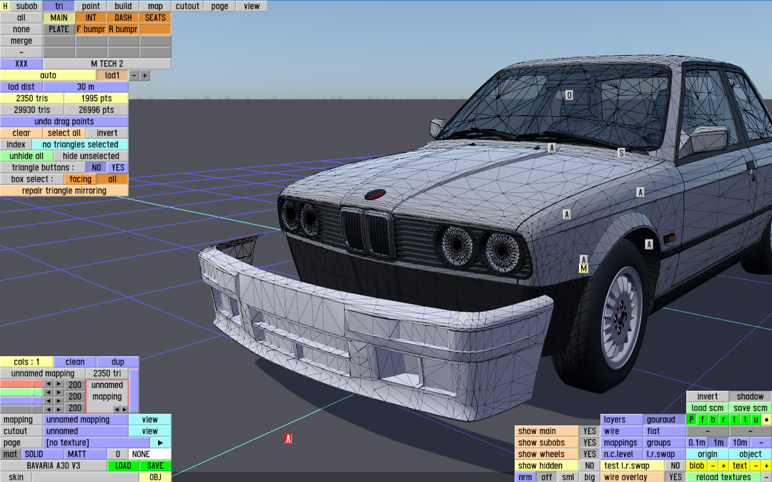Set triangle buttons to YES
Screen dimensions: 772x482
(x=118, y=168)
